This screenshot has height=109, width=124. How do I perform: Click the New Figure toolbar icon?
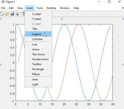[2, 14]
